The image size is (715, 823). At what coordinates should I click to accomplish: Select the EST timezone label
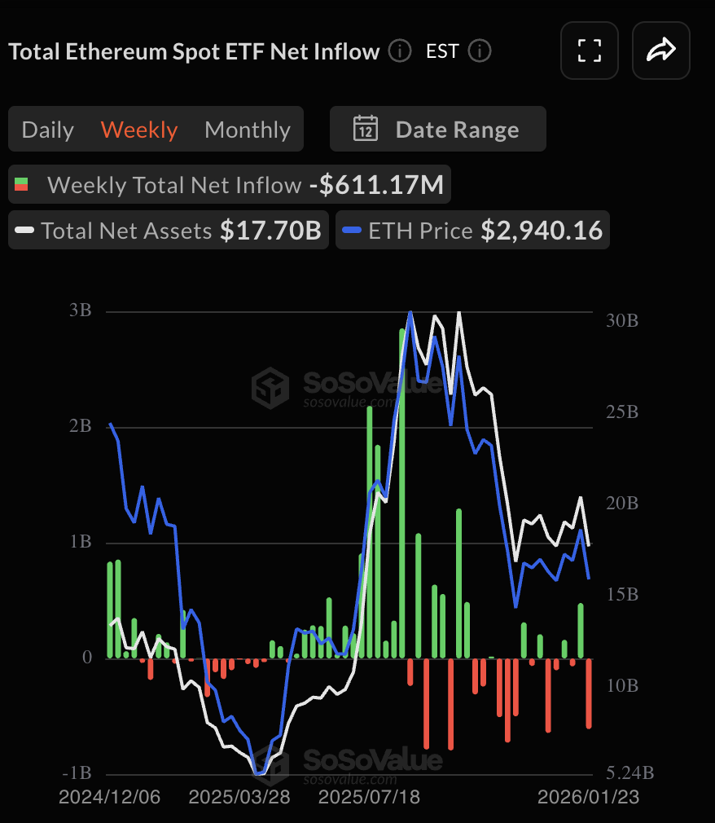442,51
